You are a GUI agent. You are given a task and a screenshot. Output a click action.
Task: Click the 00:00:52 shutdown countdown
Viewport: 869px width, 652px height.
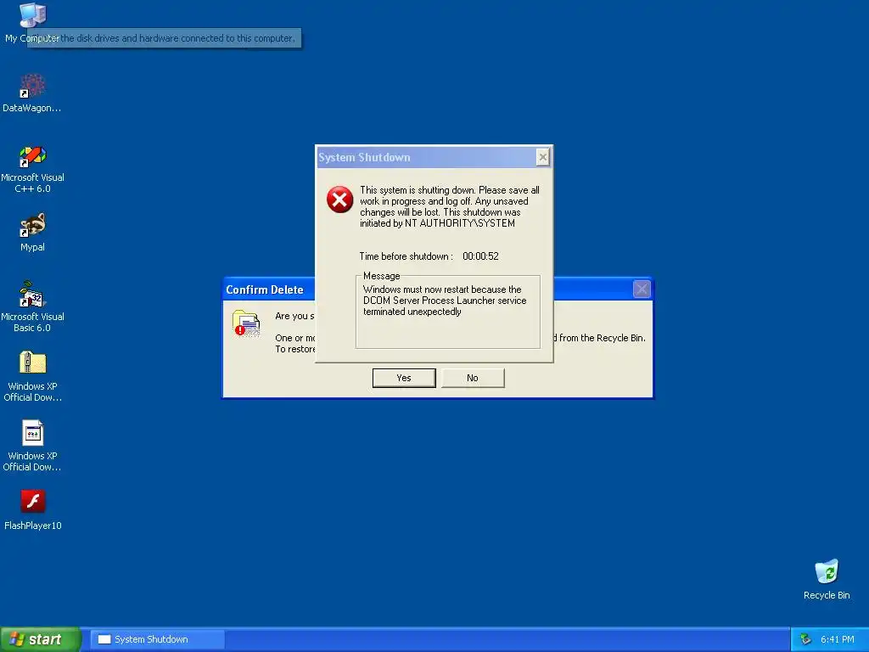tap(480, 256)
